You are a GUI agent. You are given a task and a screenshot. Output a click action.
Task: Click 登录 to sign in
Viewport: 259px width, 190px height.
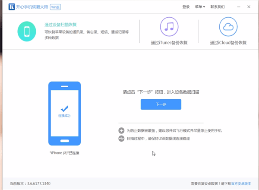(x=186, y=7)
